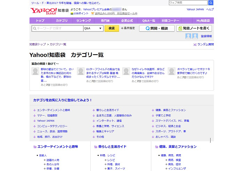Open the 健康、病気、病院 subcategory link
This screenshot has width=244, height=171.
tap(171, 155)
